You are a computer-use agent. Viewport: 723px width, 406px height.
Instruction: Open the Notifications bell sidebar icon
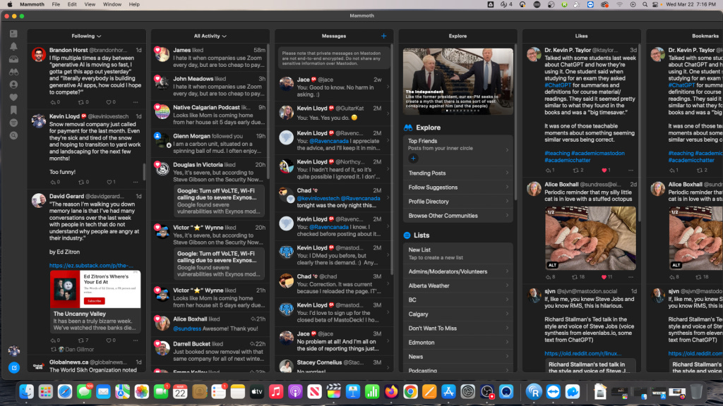[x=13, y=47]
